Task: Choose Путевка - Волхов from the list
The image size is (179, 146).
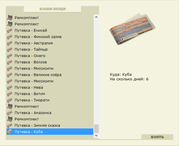Action: pos(50,62)
